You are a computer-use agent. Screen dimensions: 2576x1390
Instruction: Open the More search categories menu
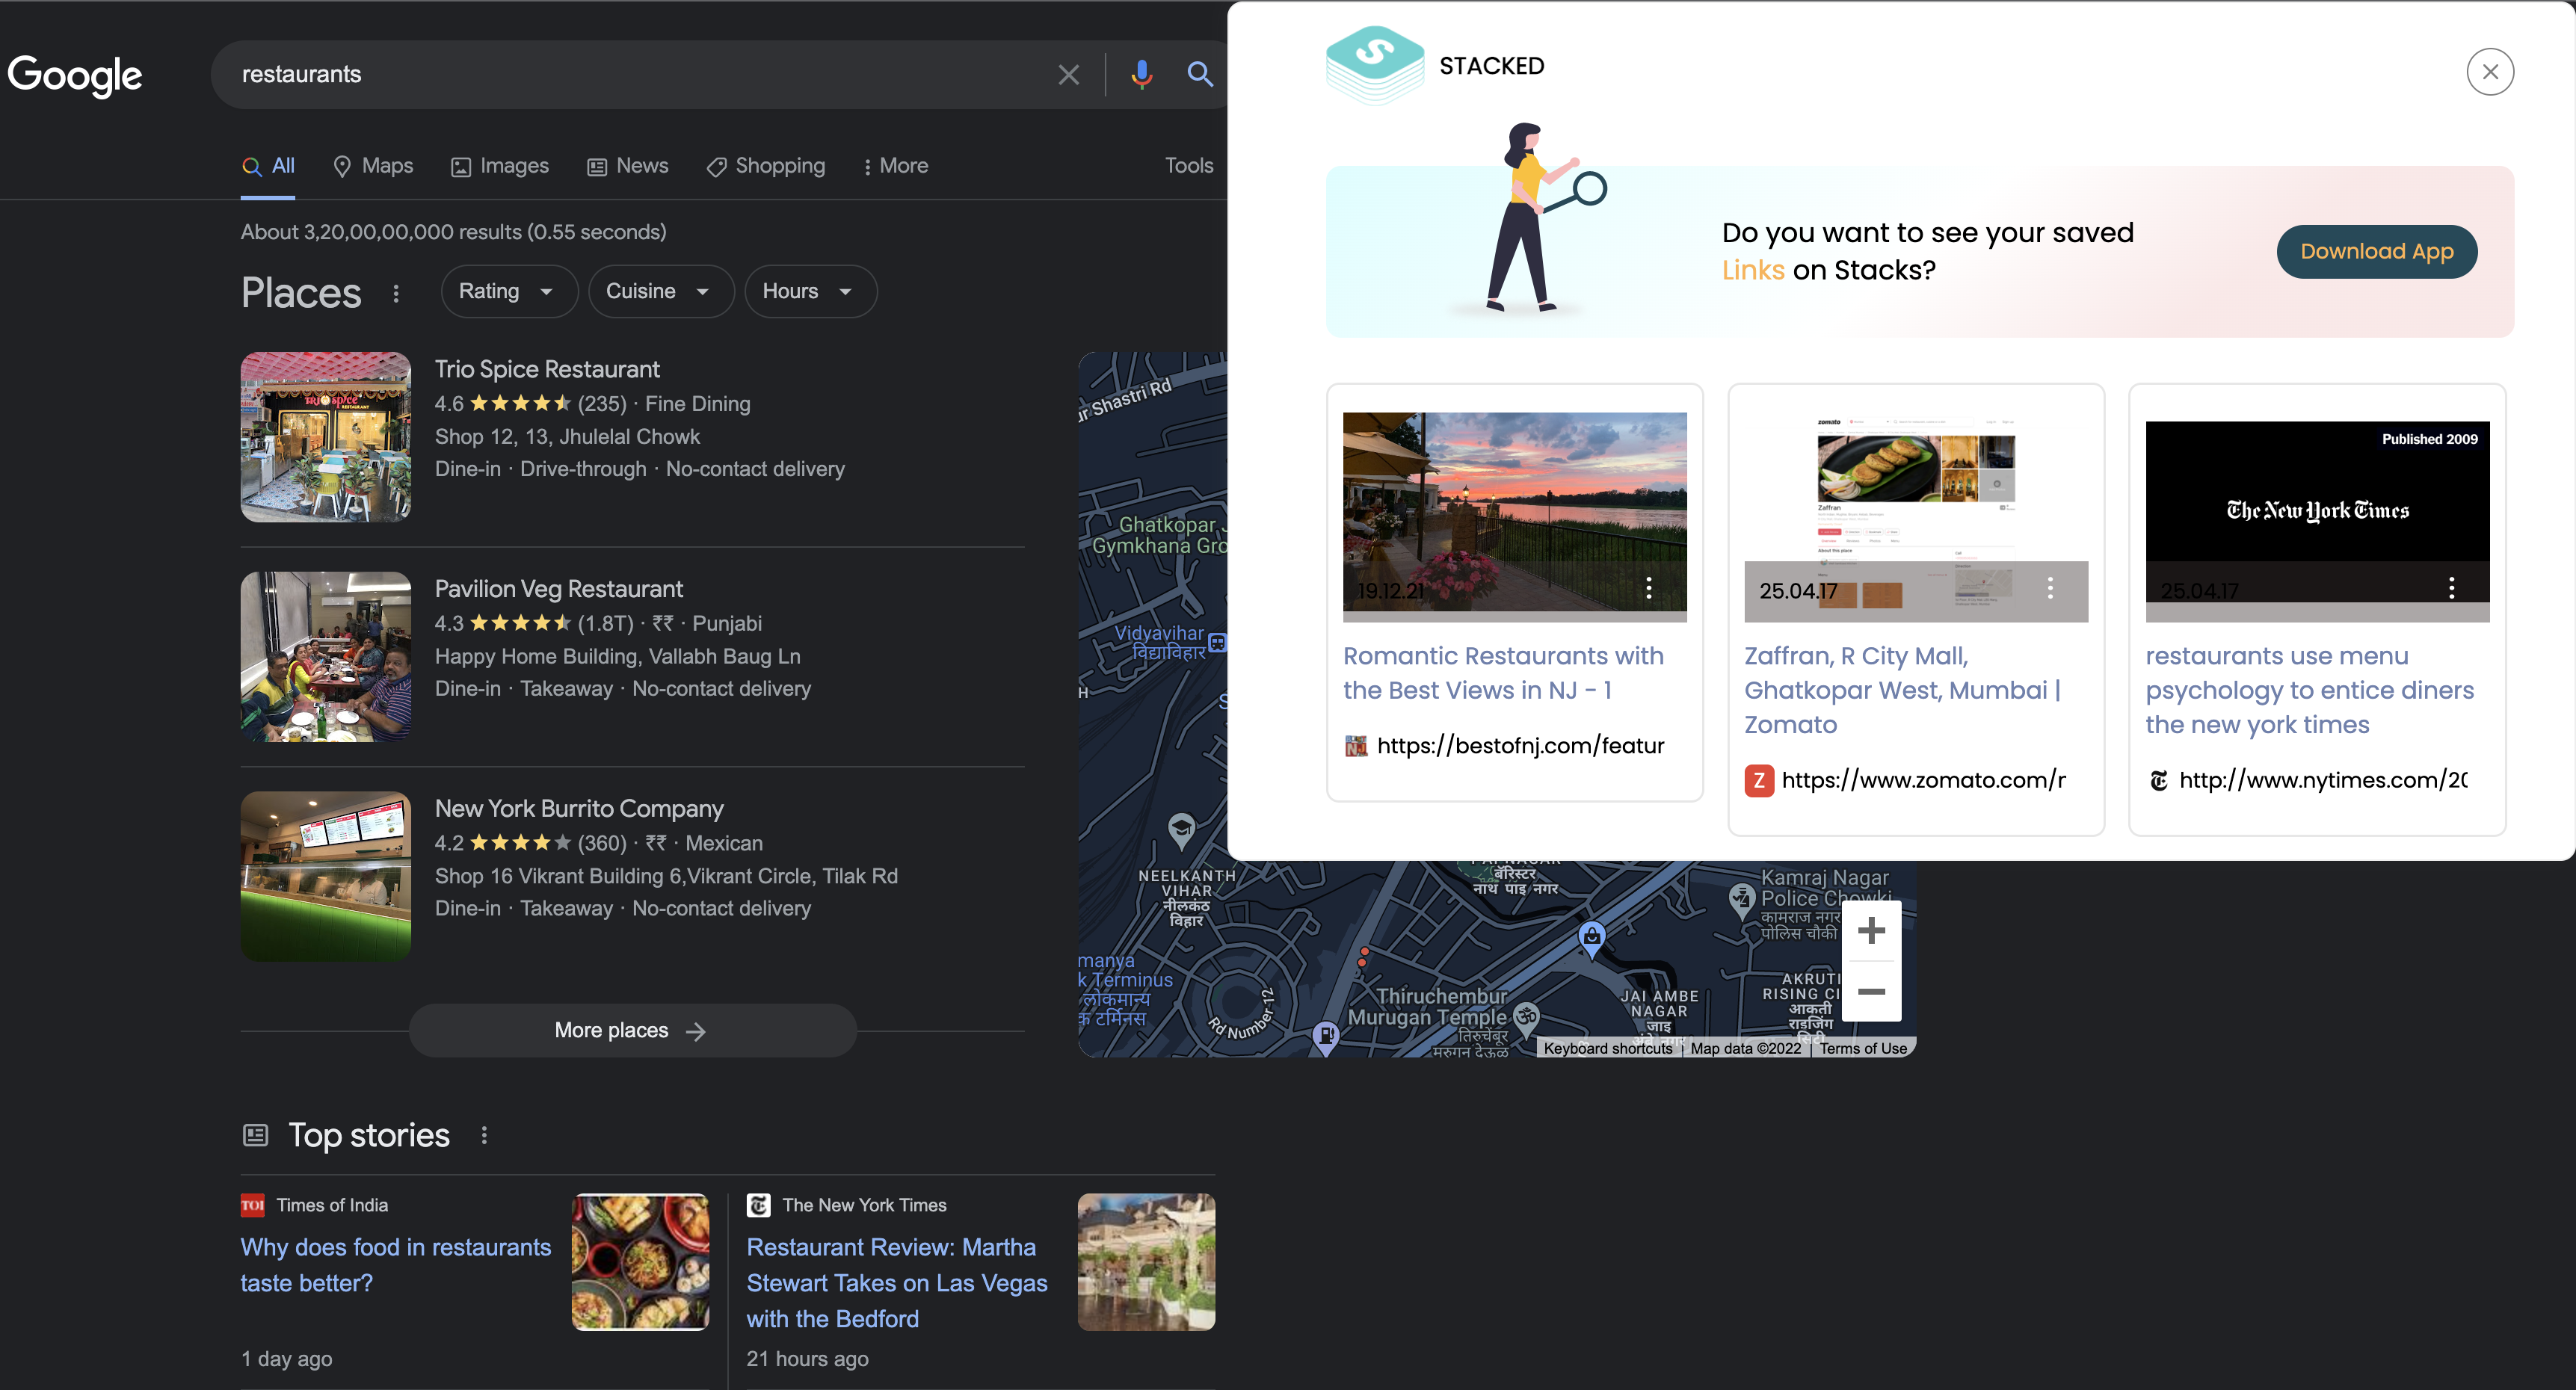pos(895,166)
